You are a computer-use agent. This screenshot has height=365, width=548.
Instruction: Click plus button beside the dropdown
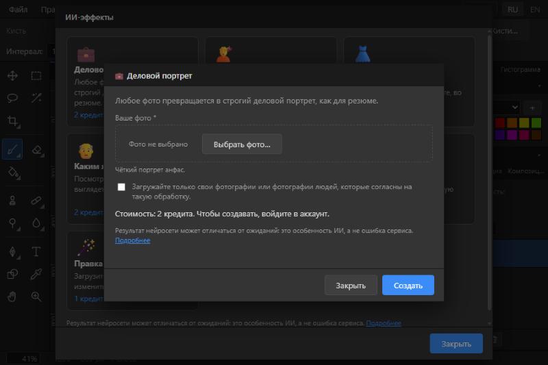(532, 108)
